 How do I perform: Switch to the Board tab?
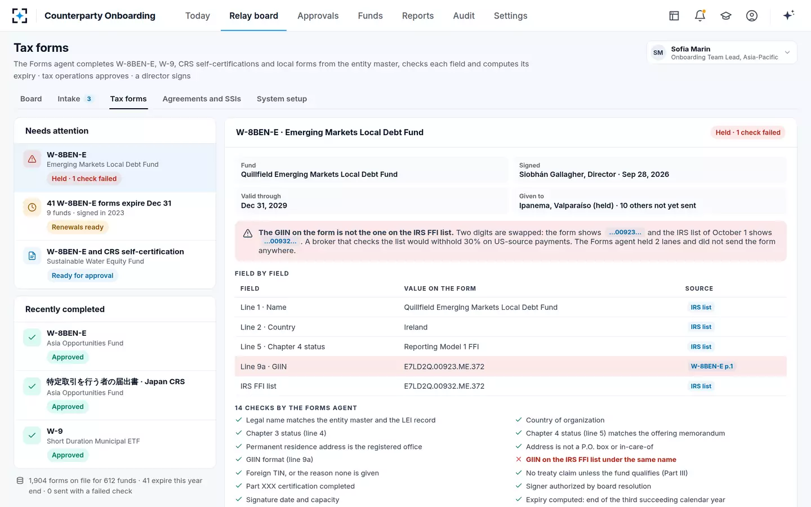[x=31, y=99]
